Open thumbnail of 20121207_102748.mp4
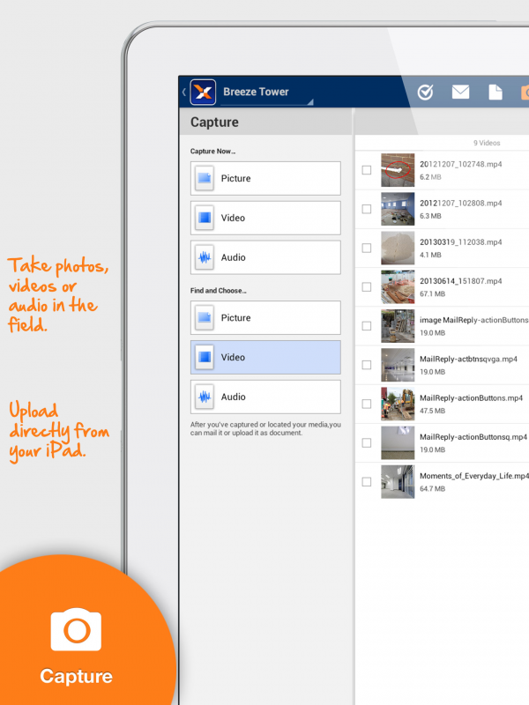Screen dimensions: 529x705 pos(398,170)
